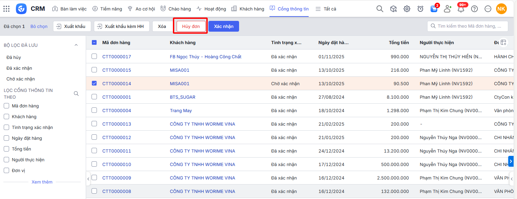Uncheck the CTT0000014 order row checkbox
This screenshot has height=199, width=517.
[x=94, y=83]
